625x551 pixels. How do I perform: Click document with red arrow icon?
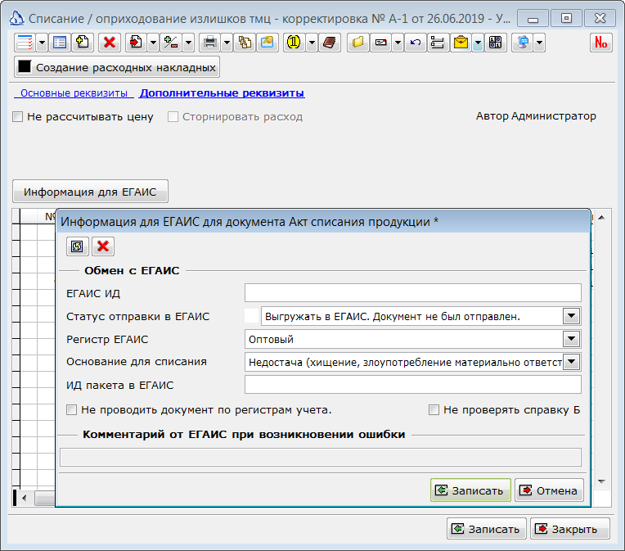137,43
